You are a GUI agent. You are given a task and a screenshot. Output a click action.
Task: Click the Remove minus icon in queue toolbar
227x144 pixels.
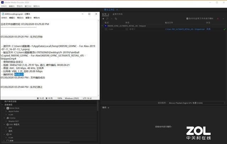(x=112, y=18)
